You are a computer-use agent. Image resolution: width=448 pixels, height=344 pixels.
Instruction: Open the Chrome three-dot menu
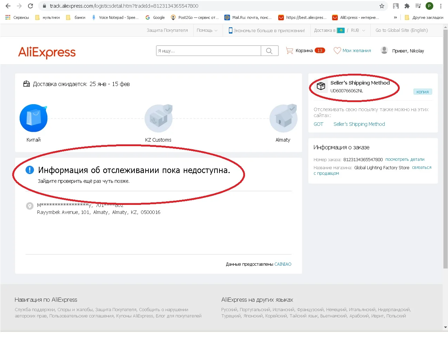click(x=441, y=6)
